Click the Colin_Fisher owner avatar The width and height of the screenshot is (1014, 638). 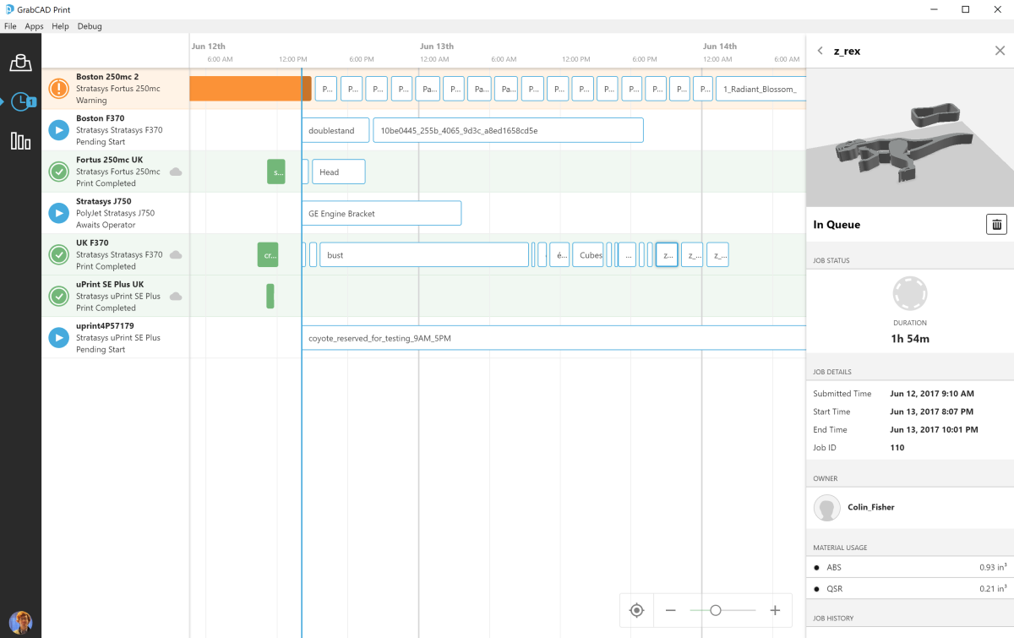click(827, 507)
